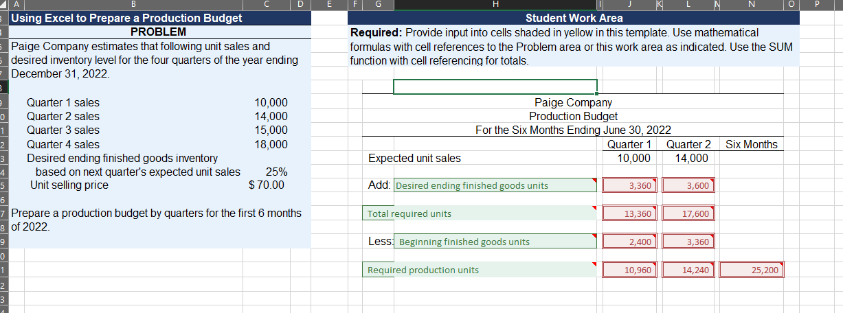The width and height of the screenshot is (843, 313).
Task: Click the Quarter 1 desired ending value 3,360
Action: pyautogui.click(x=630, y=185)
